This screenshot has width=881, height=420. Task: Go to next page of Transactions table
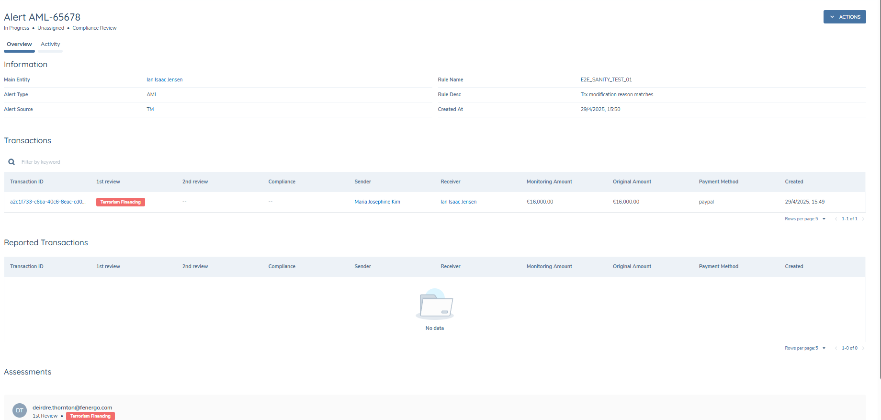(x=863, y=219)
